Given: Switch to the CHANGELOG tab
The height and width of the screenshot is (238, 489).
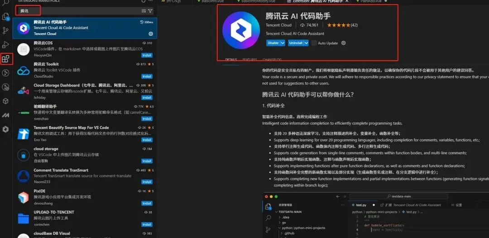Looking at the screenshot, I should tap(272, 60).
